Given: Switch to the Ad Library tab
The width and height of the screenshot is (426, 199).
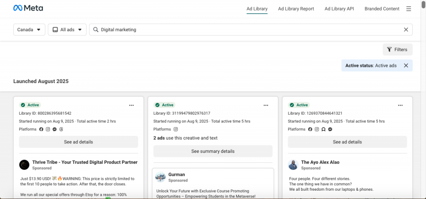Looking at the screenshot, I should point(257,9).
